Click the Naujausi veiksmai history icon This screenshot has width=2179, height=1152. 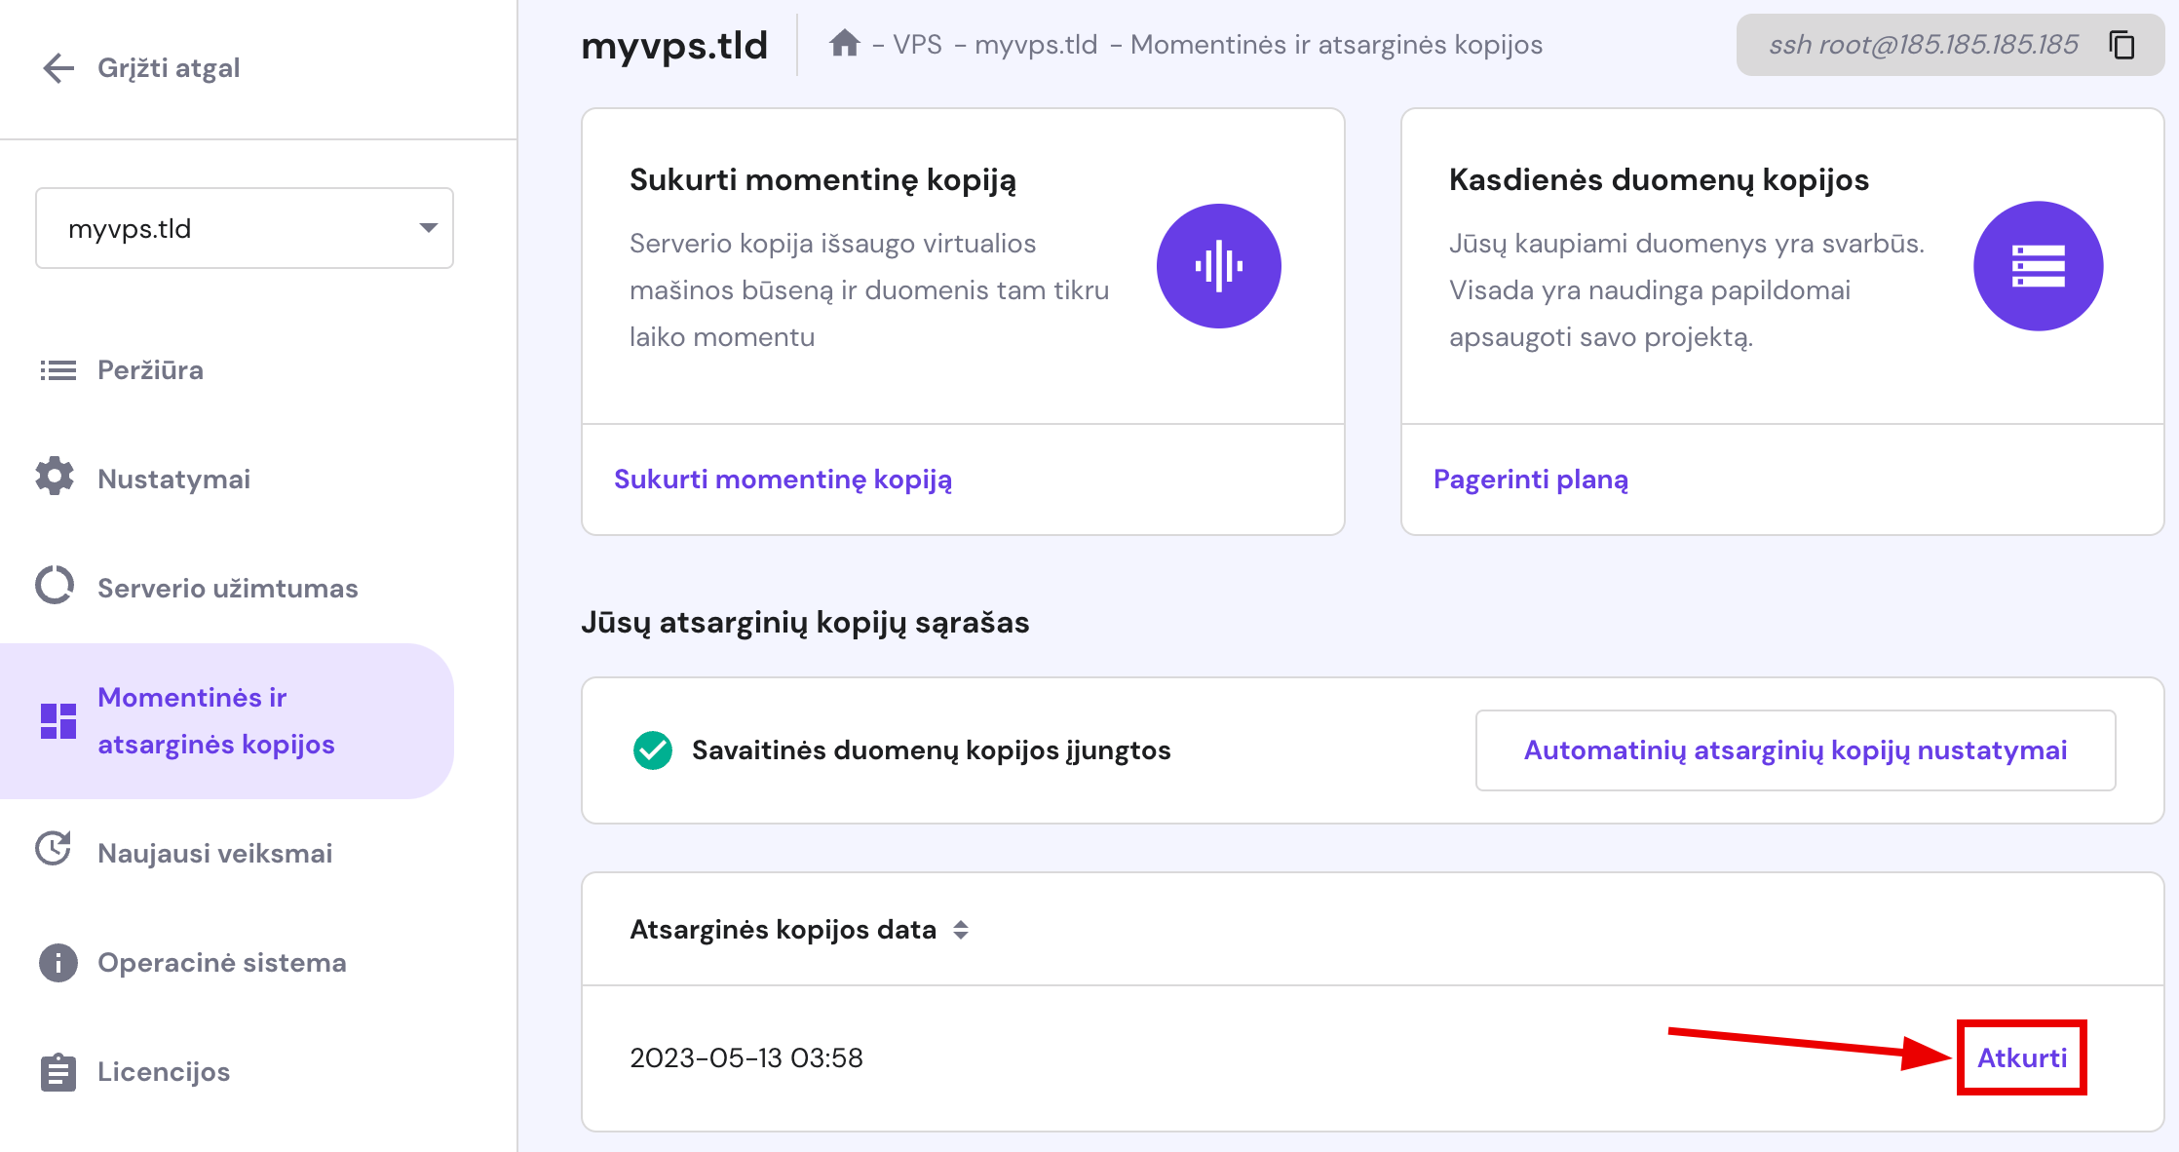pyautogui.click(x=54, y=849)
